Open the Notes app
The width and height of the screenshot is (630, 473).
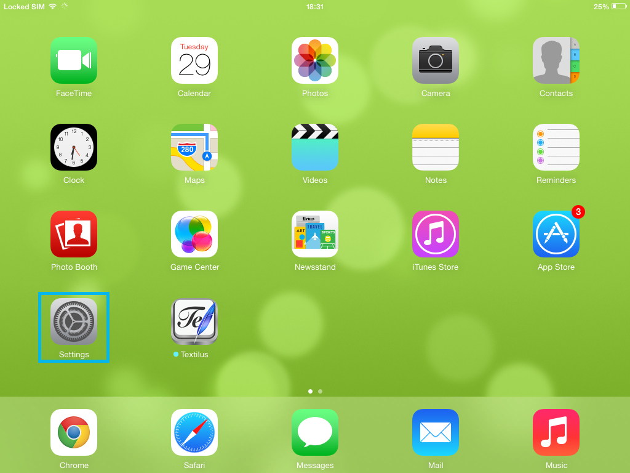(x=436, y=147)
